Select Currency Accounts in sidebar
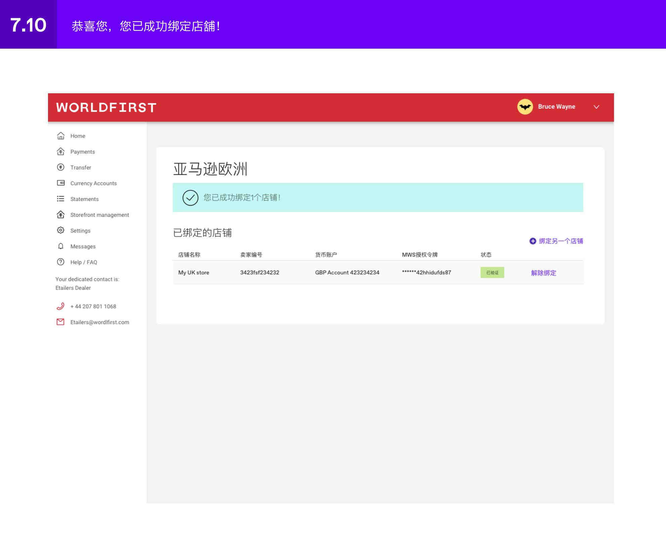 [x=93, y=183]
